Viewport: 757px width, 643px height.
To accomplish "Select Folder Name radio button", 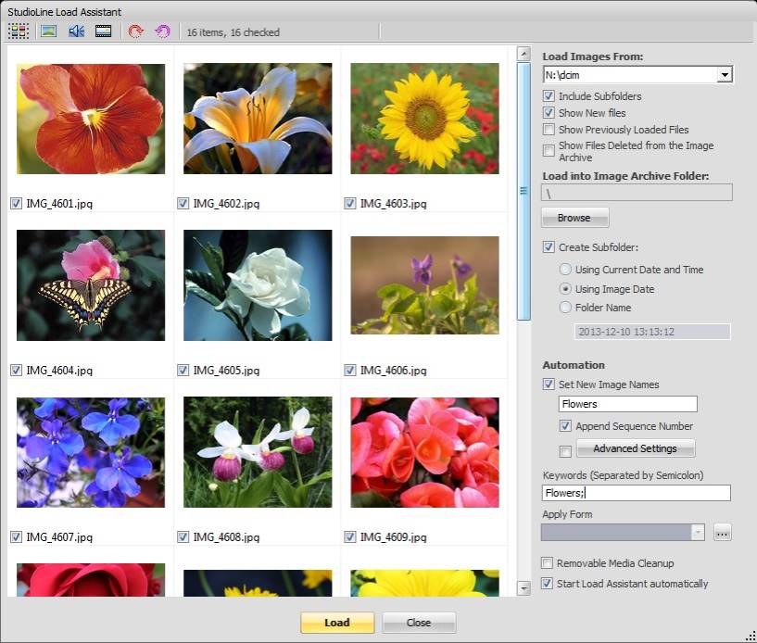I will tap(565, 307).
